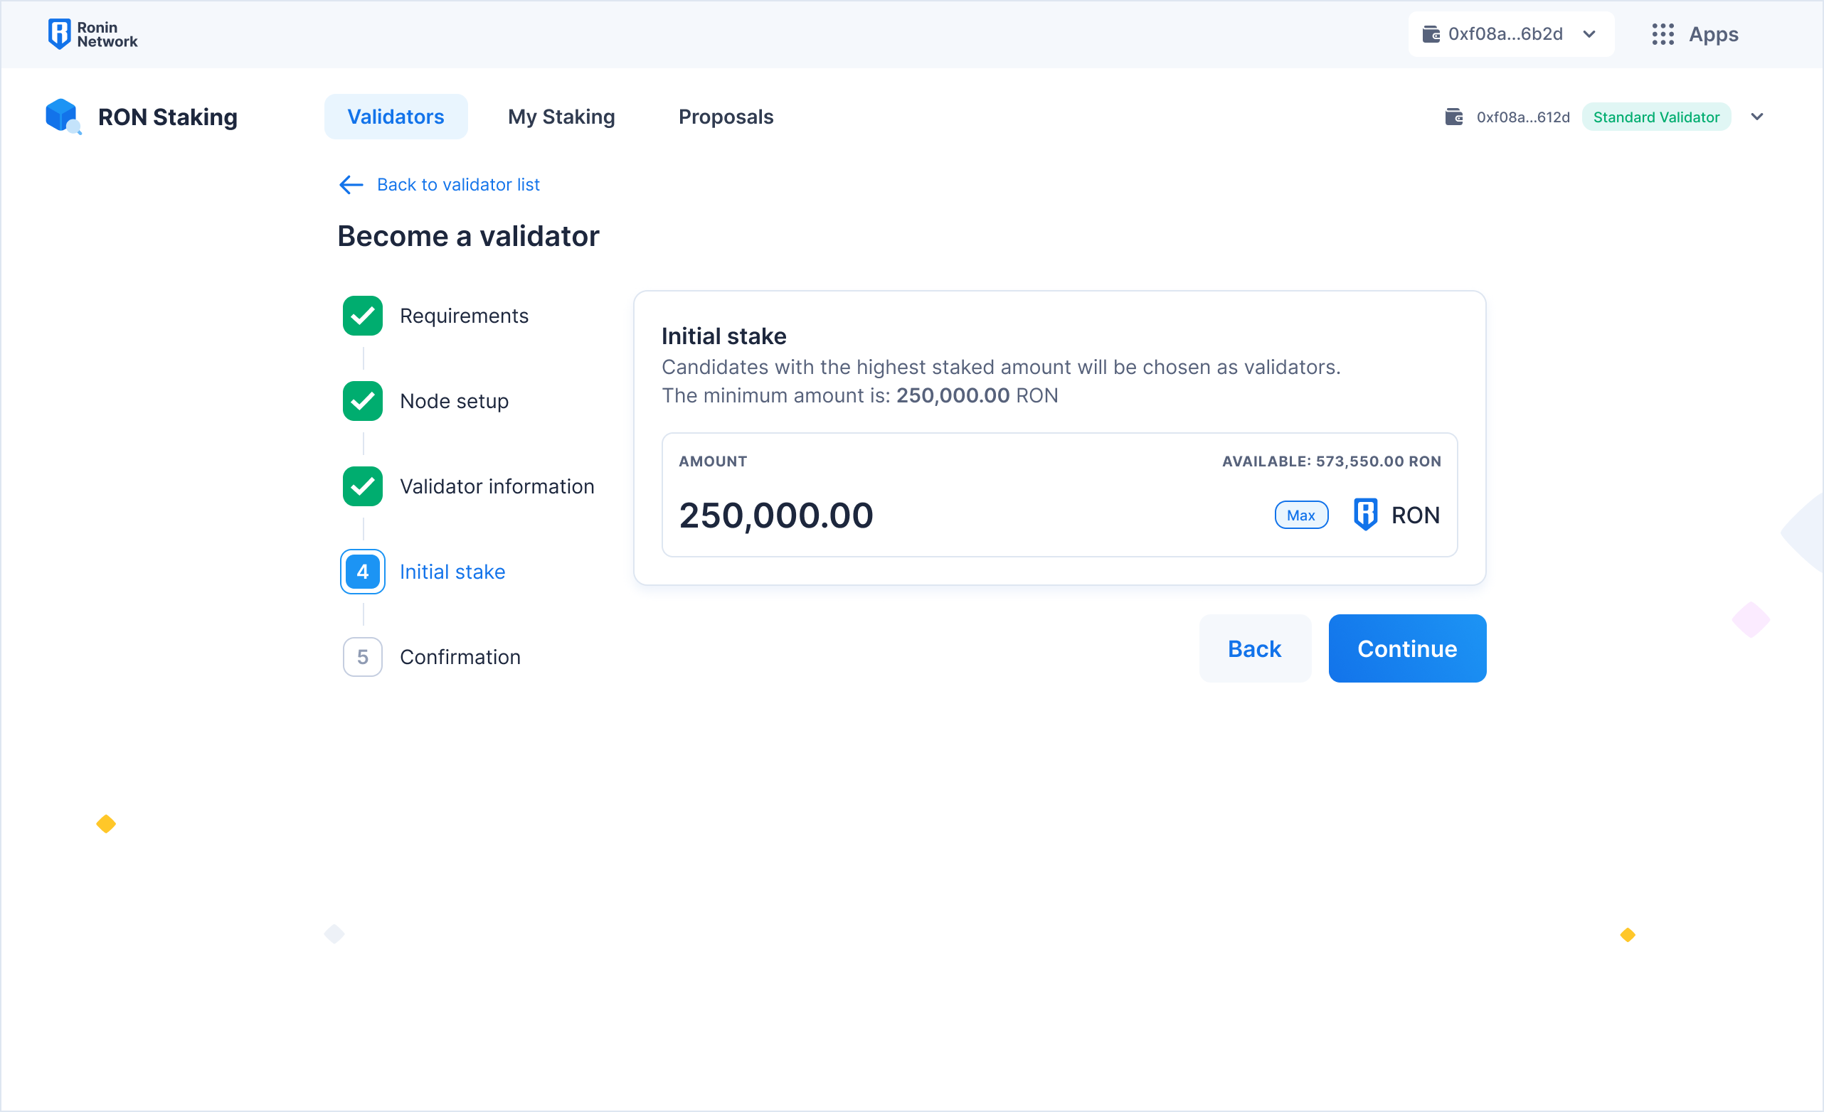Image resolution: width=1824 pixels, height=1112 pixels.
Task: Expand the 0xf08a...6b2d wallet dropdown
Action: 1589,34
